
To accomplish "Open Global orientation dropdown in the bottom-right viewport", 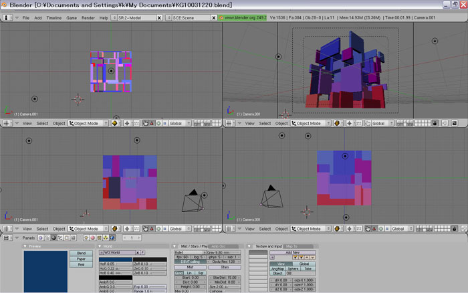I will (402, 229).
